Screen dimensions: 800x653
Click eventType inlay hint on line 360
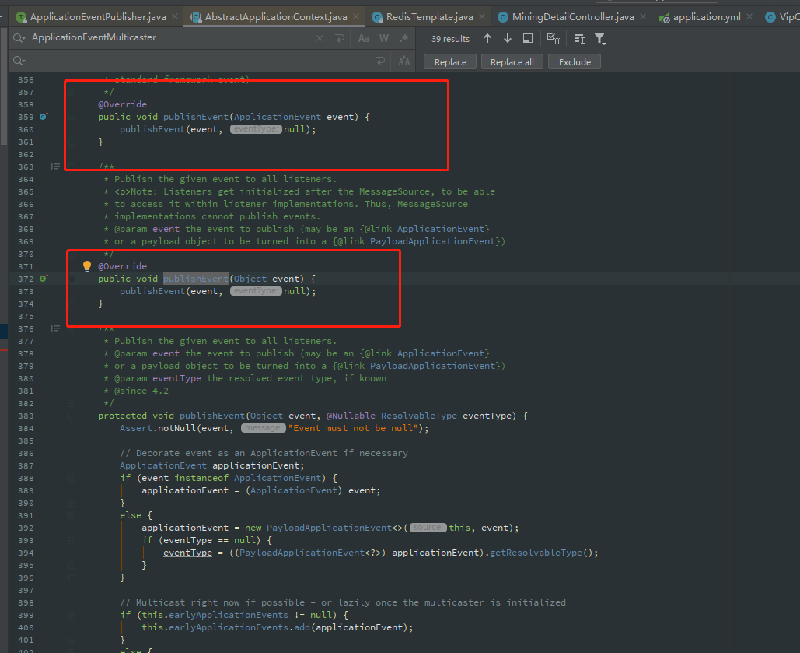click(x=256, y=129)
